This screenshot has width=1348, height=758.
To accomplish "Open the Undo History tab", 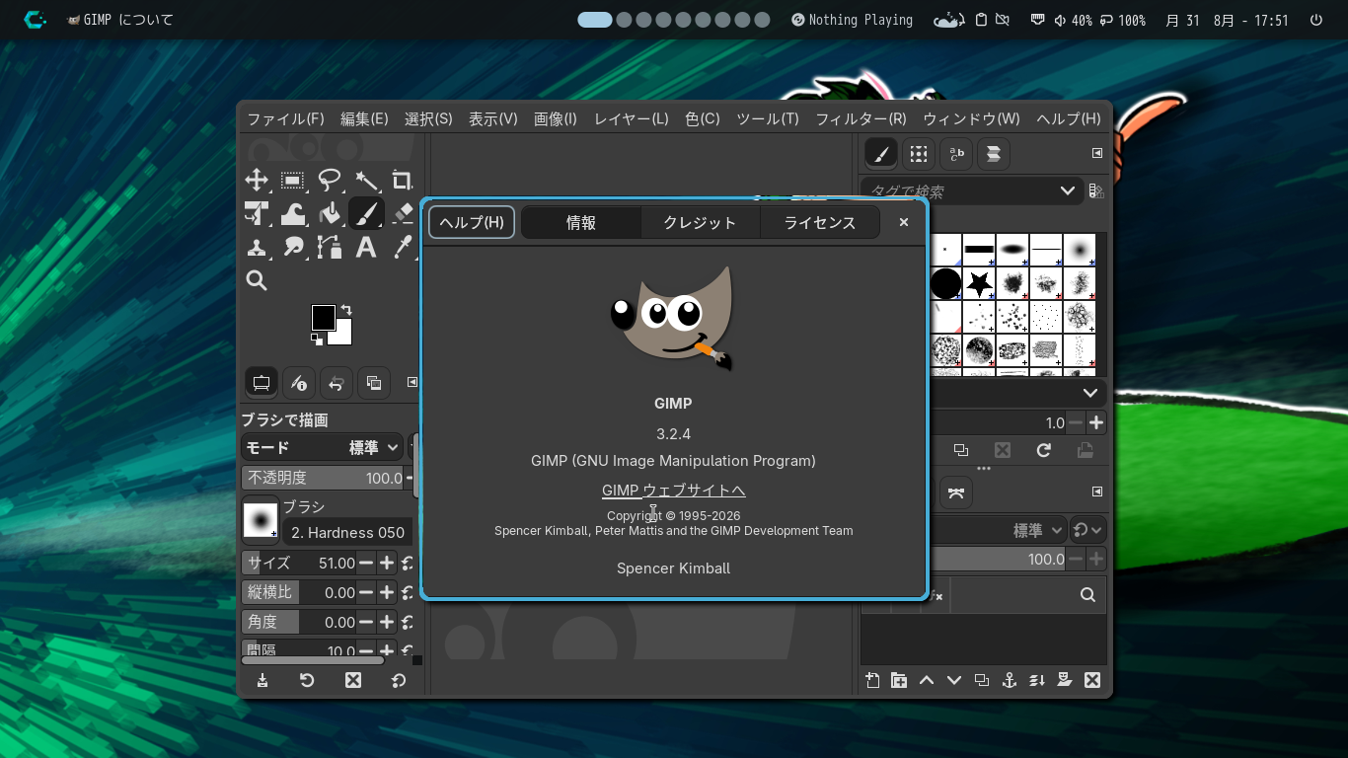I will tap(337, 383).
